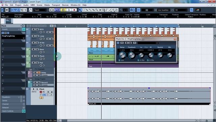Open the Devices menu
Image resolution: width=216 pixels, height=122 pixels.
point(65,5)
